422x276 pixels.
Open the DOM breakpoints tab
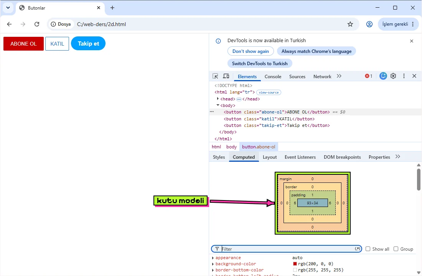click(x=342, y=157)
